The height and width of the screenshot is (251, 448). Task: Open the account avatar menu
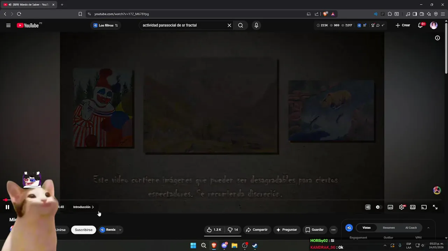[434, 25]
